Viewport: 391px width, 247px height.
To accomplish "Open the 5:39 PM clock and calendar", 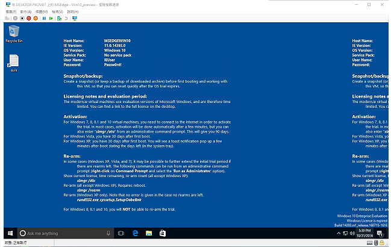I will (x=364, y=233).
